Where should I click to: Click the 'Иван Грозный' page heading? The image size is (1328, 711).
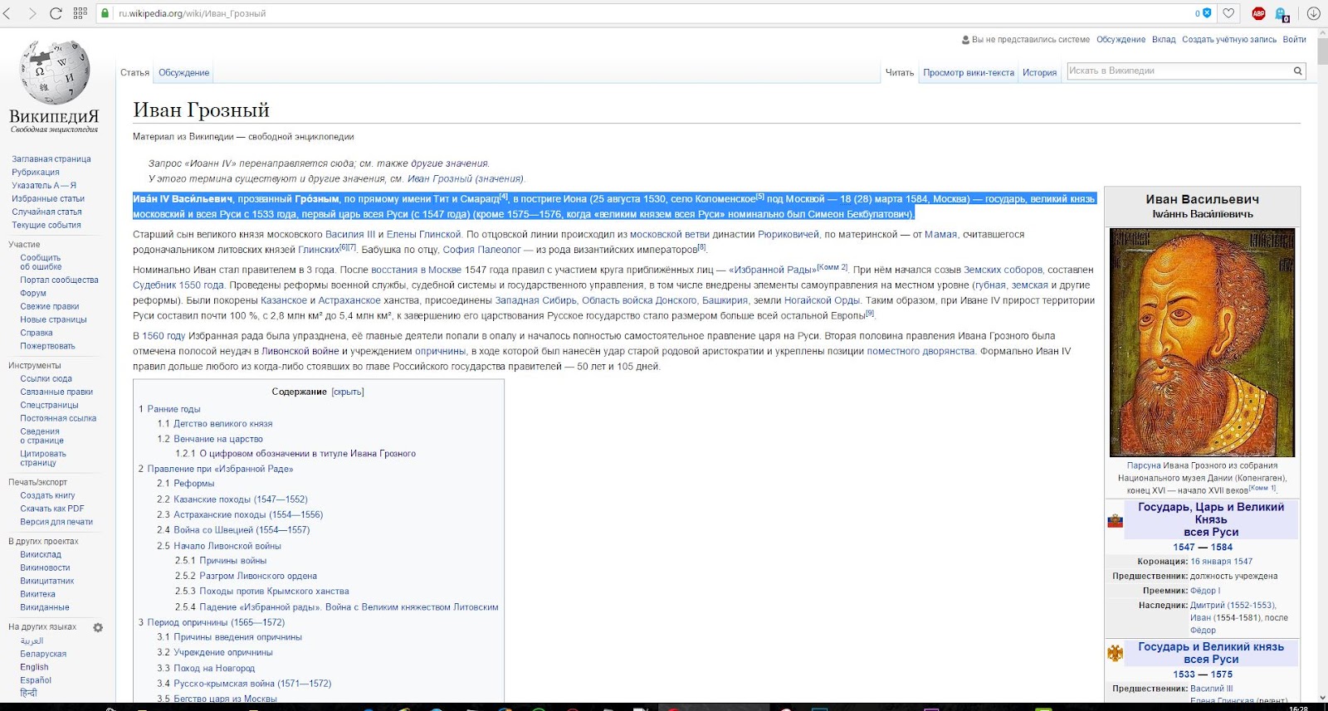click(x=202, y=110)
